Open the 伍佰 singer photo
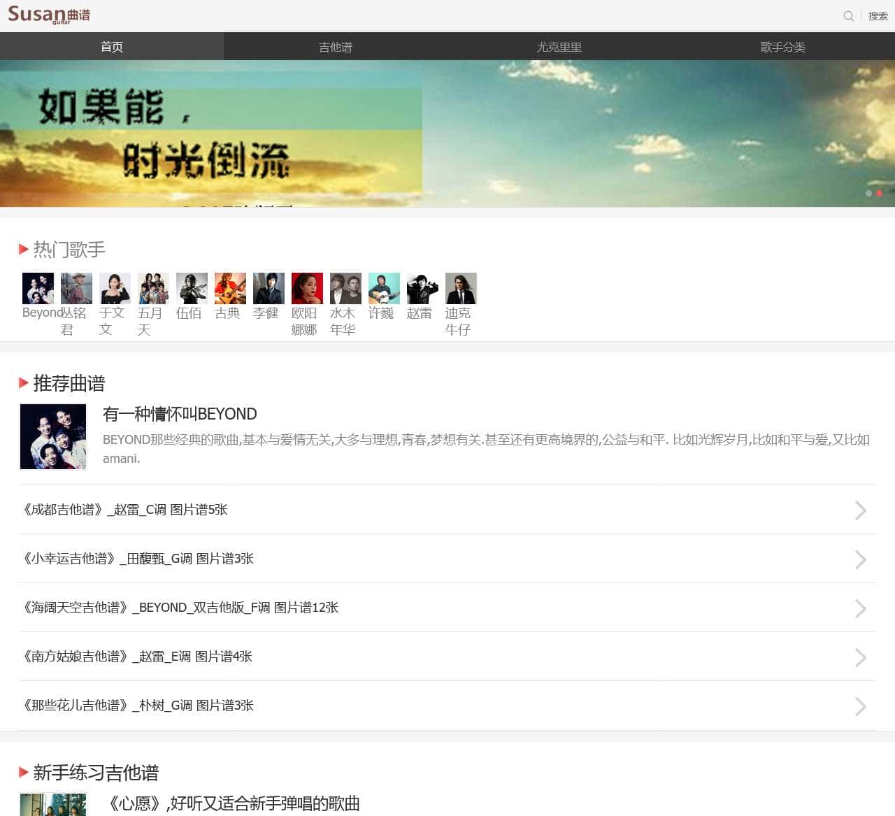Screen dimensions: 895x816 (192, 288)
